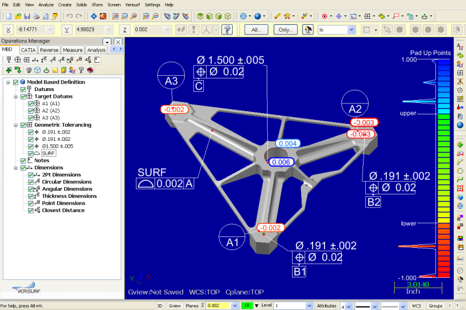Click the question mark help icon
Screen dimensions: 466x310
coord(227,29)
